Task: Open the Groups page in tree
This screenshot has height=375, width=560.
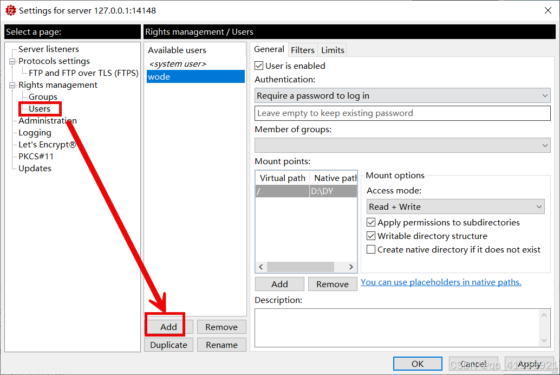Action: pyautogui.click(x=43, y=97)
